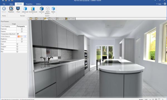The height and width of the screenshot is (100, 167).
Task: Click the Temperature Adjustment label
Action: coord(8,34)
